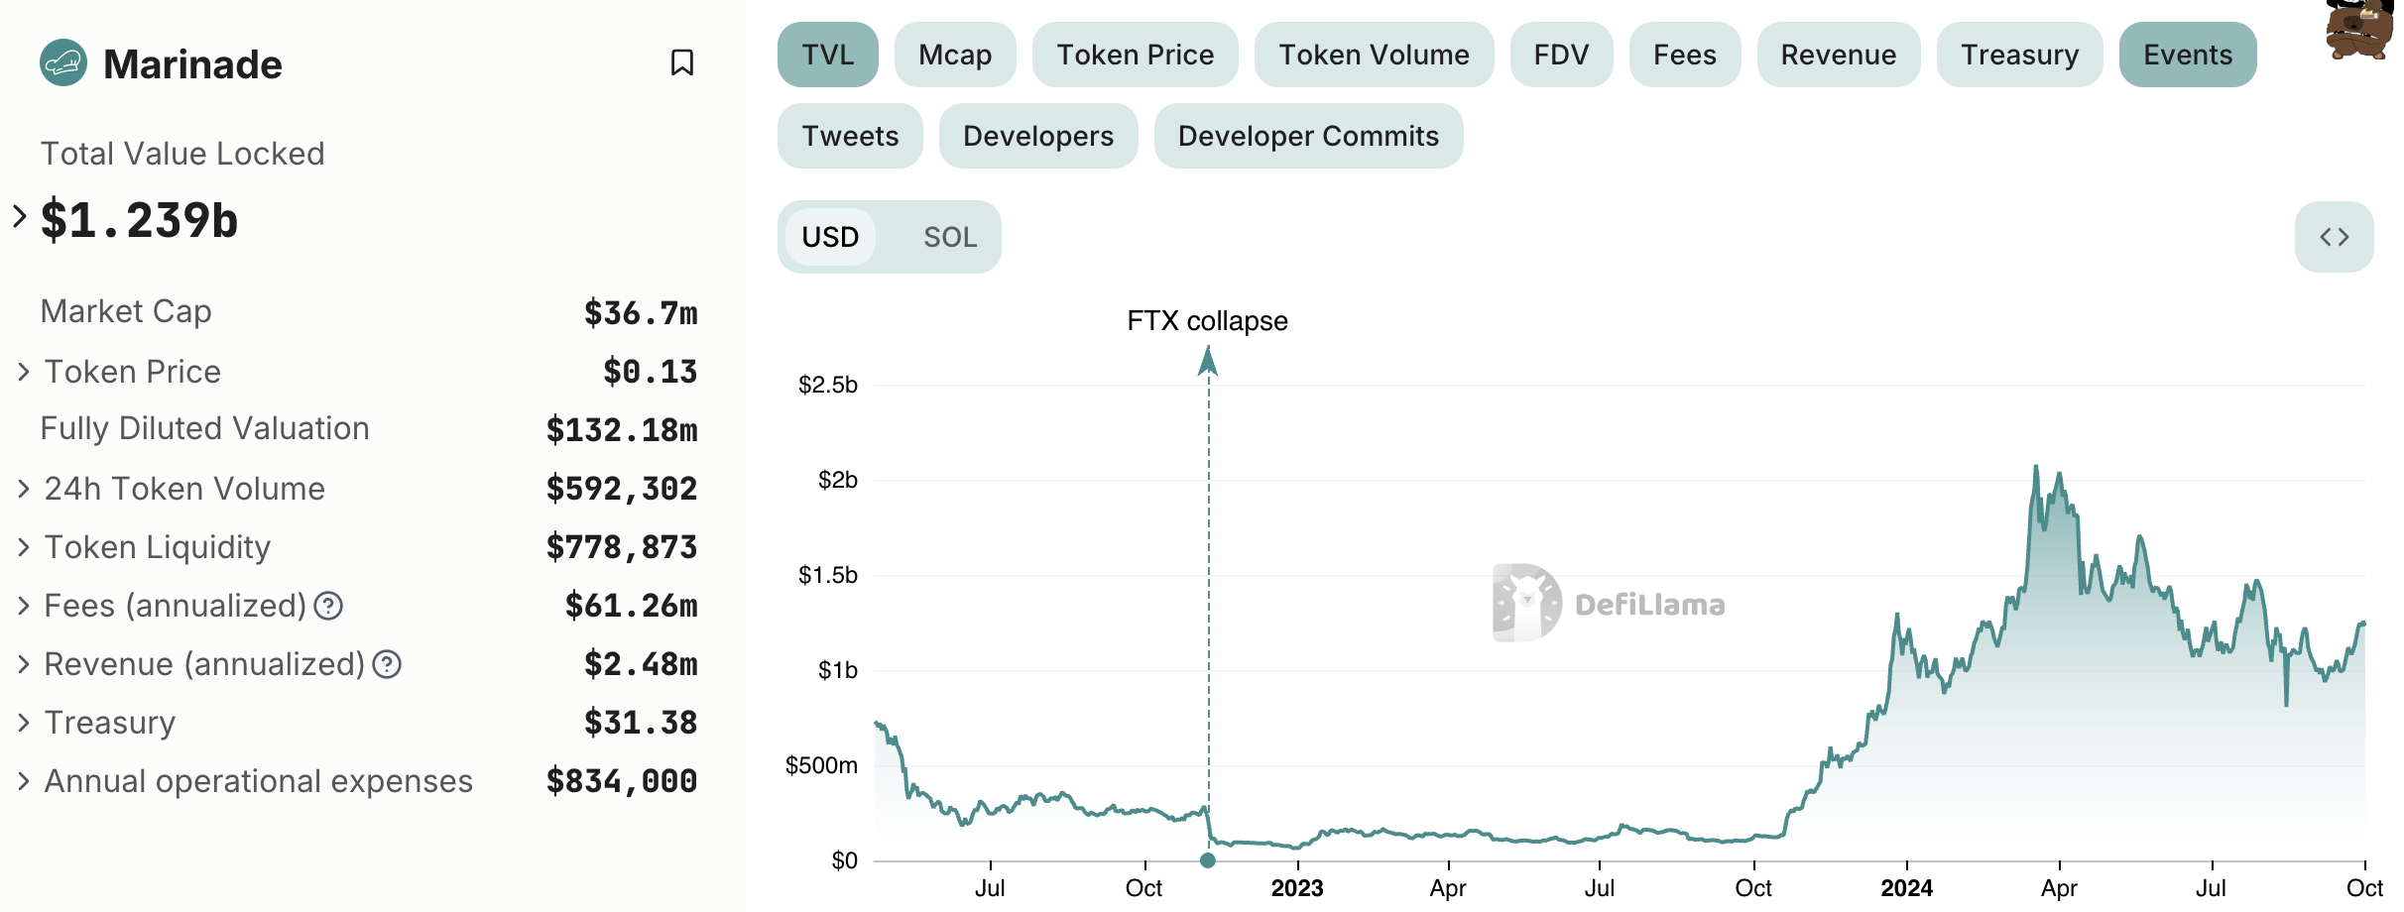Enable the Mcap chart metric
Viewport: 2404px width, 912px height.
tap(954, 55)
